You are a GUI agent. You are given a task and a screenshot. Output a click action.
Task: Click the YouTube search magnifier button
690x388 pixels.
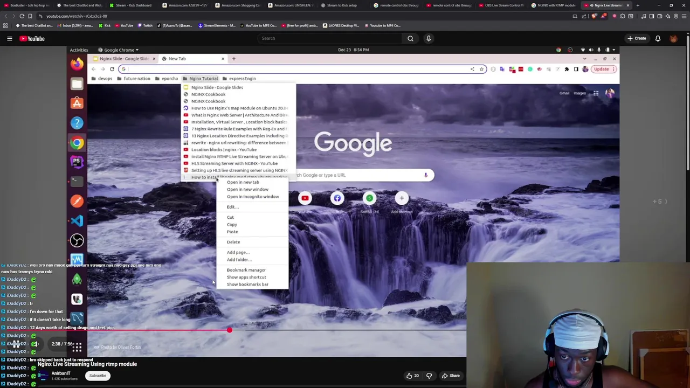point(410,38)
